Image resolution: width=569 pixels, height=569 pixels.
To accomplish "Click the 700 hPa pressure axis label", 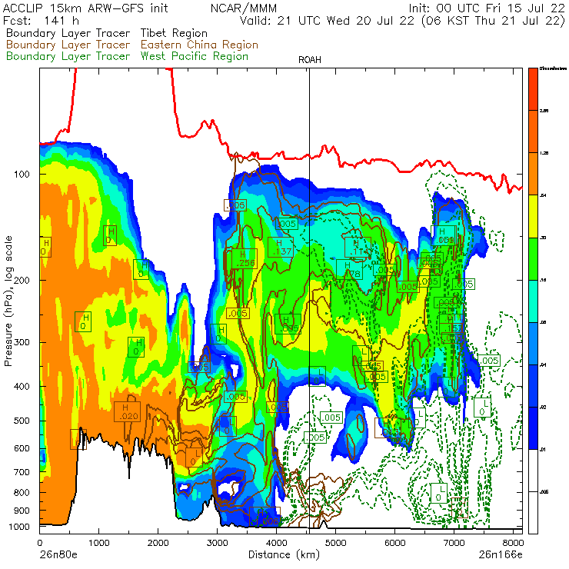I will [22, 472].
